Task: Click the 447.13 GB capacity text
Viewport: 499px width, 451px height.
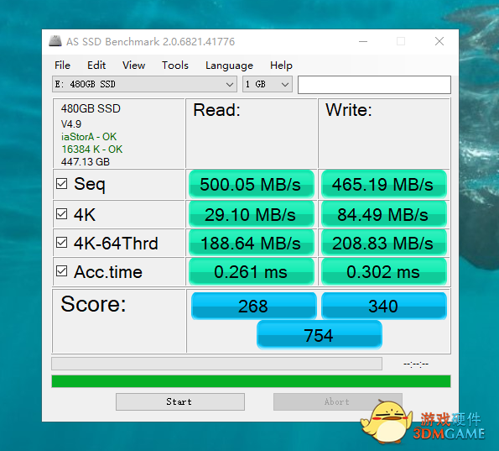Action: [86, 161]
